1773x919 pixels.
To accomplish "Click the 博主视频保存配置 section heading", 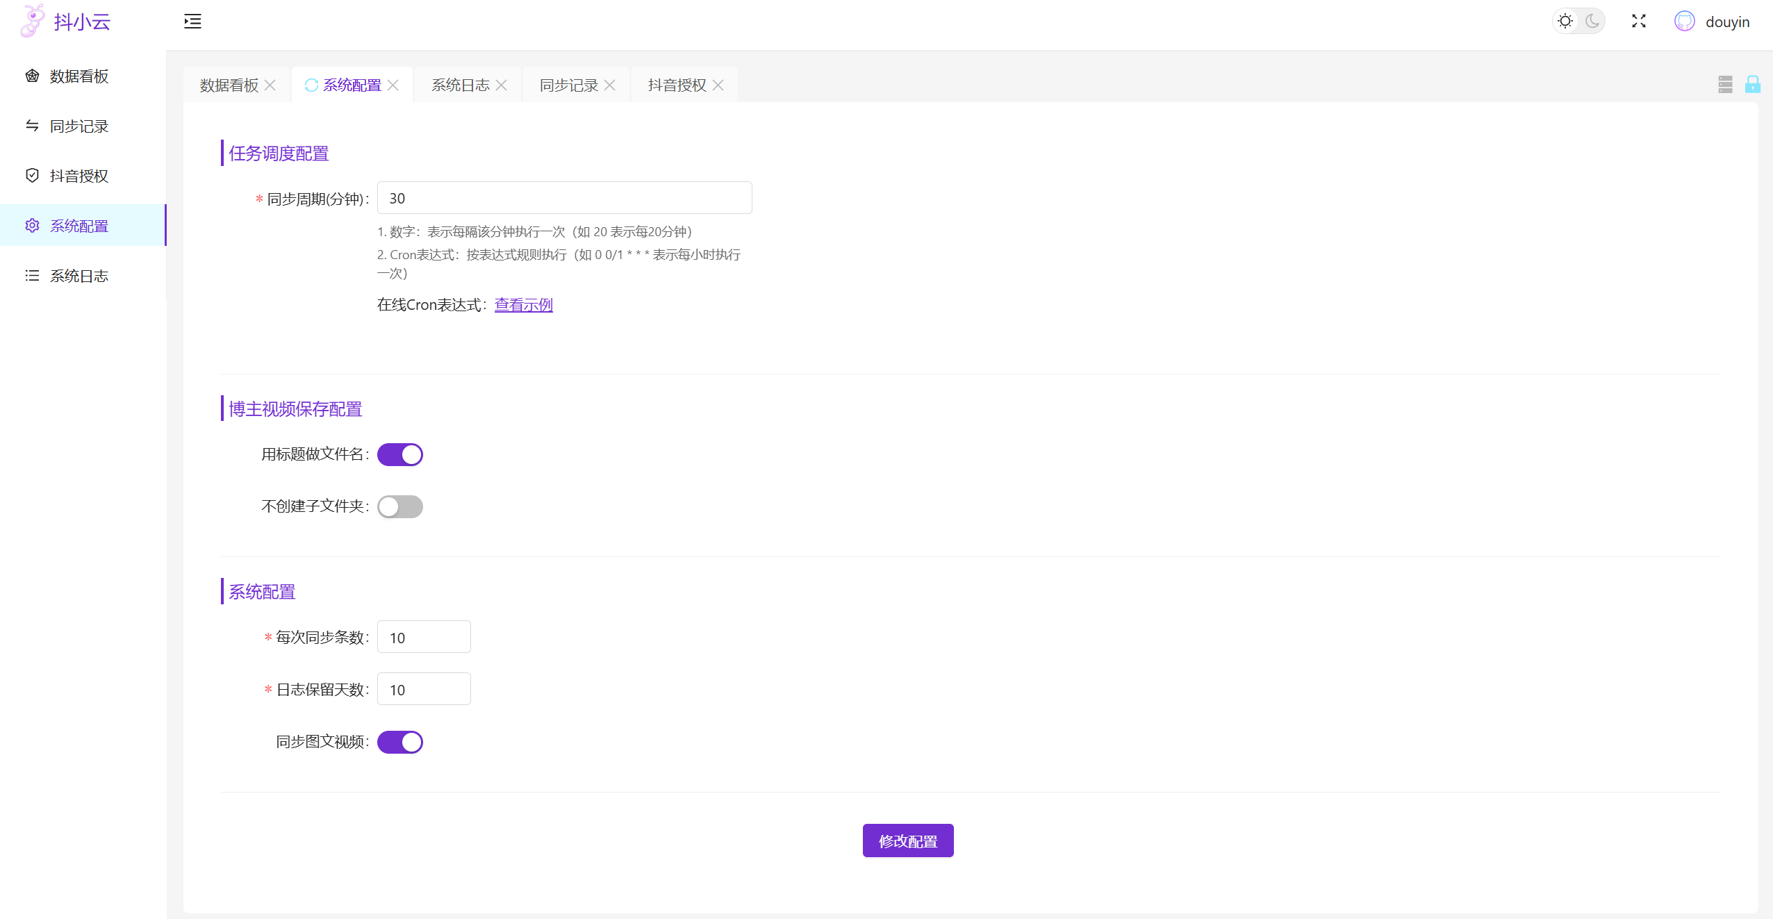I will [x=295, y=409].
